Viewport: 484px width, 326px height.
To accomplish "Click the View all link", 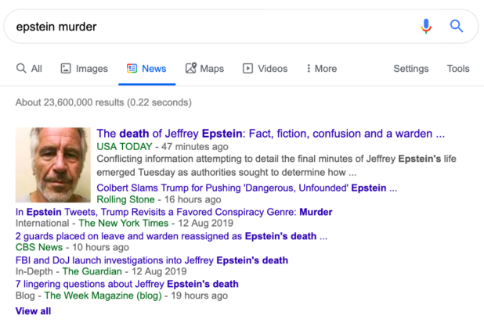I will tap(33, 311).
